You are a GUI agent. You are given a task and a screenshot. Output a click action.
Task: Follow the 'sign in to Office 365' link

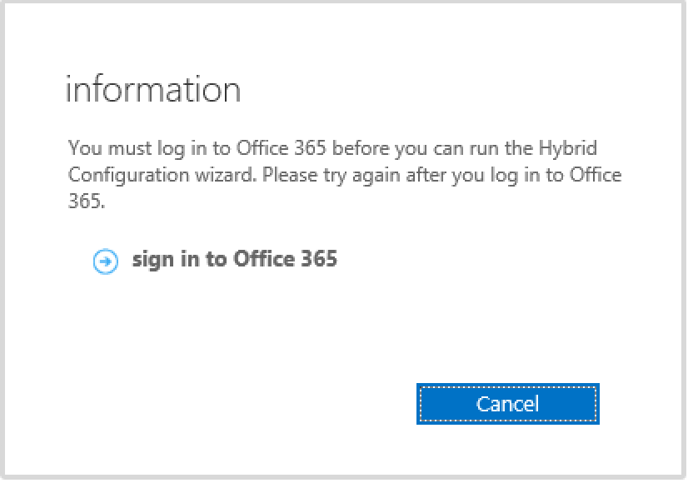point(234,259)
